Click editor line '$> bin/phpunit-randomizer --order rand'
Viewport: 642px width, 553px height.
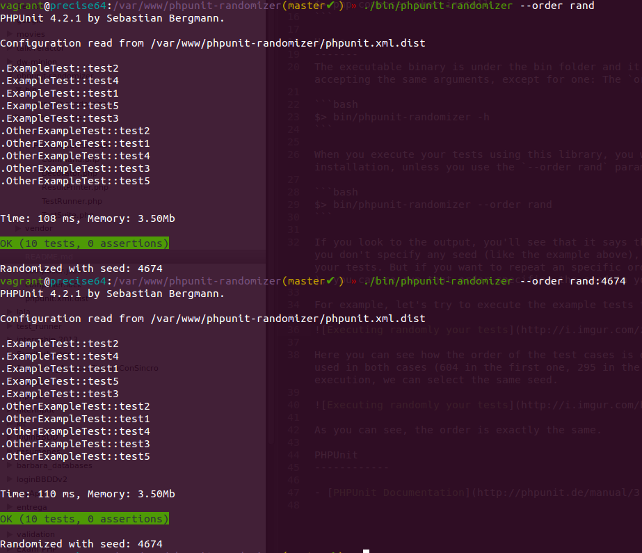coord(433,205)
